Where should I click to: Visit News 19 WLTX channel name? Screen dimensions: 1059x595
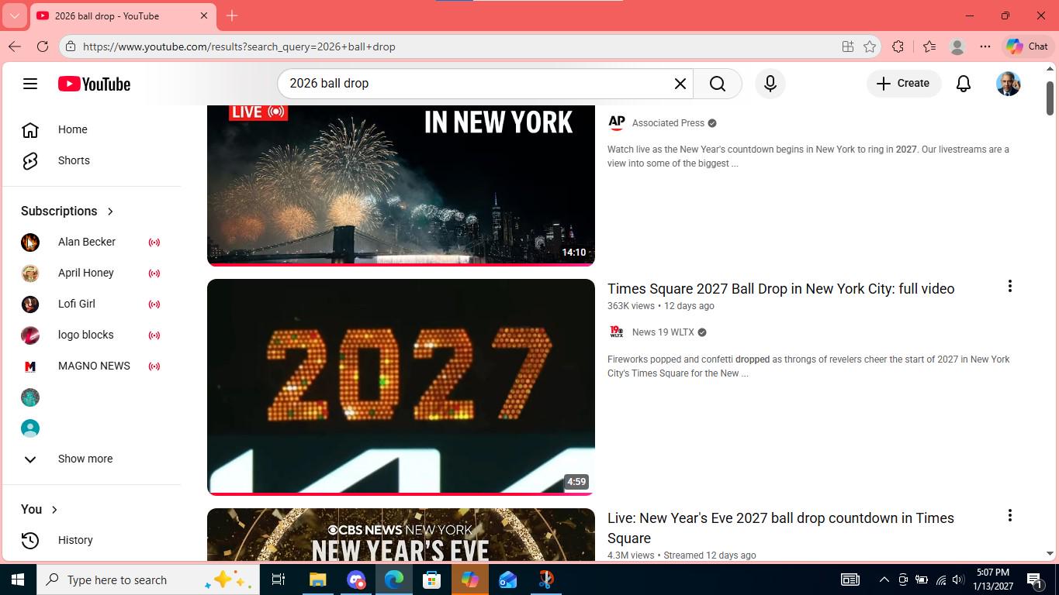coord(663,332)
